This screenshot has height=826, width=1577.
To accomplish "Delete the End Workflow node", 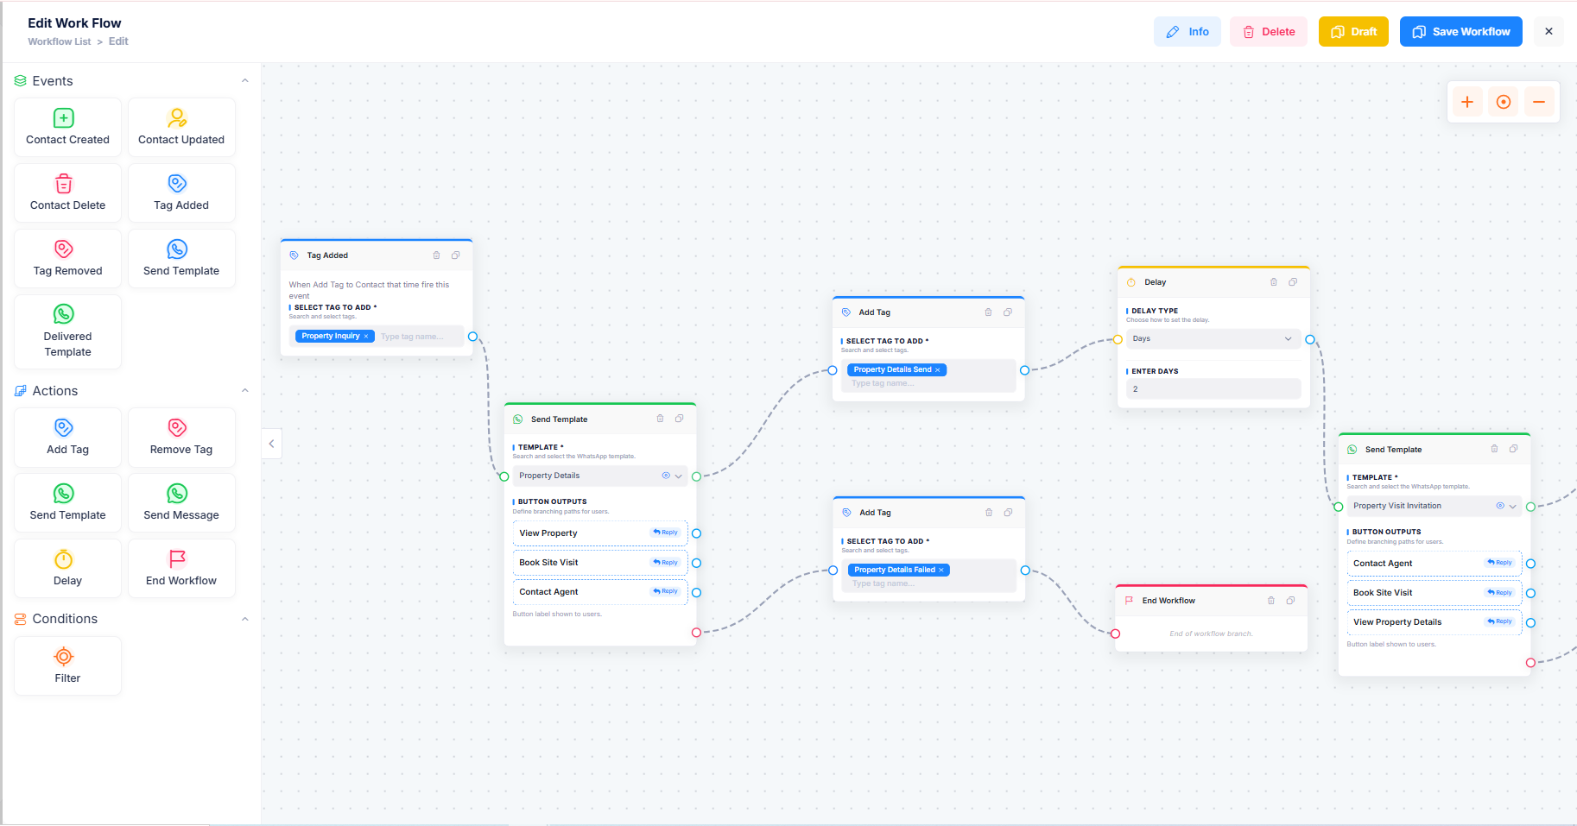I will click(x=1270, y=601).
